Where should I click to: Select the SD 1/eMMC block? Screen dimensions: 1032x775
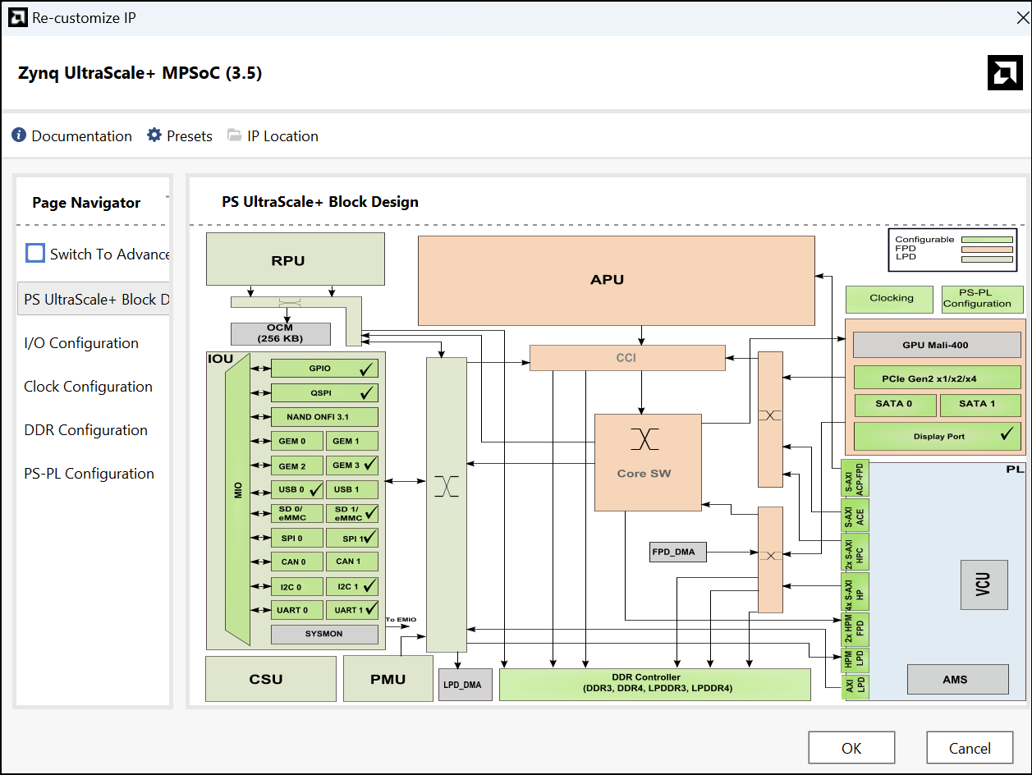[352, 513]
